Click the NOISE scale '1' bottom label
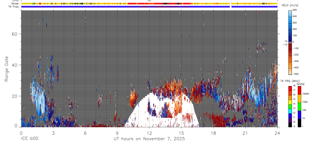Screen dimensions: 312x144 (303, 126)
